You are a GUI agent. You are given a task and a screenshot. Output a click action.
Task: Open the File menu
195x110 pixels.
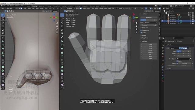(5, 6)
